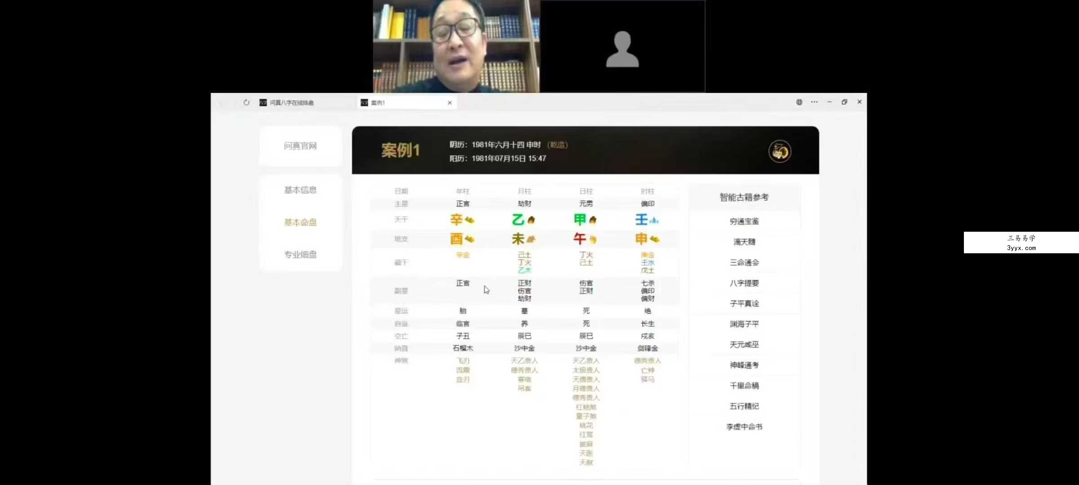Click the participant avatar placeholder tile
The width and height of the screenshot is (1079, 485).
click(622, 46)
